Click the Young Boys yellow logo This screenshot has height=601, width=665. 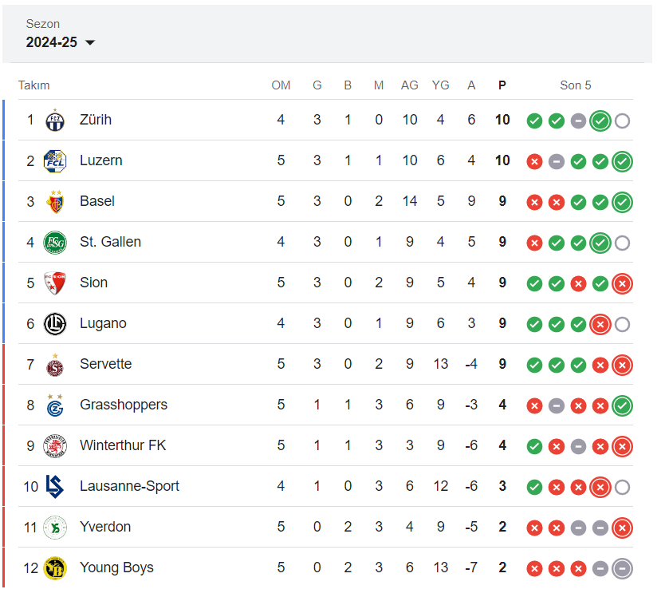tap(55, 568)
